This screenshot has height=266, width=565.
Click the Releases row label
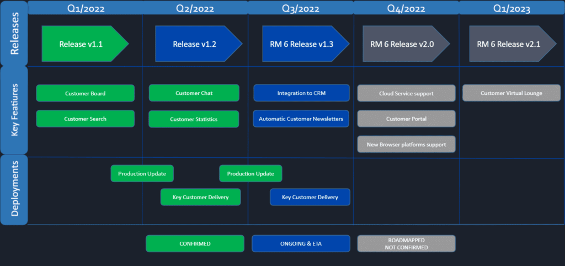click(x=14, y=33)
